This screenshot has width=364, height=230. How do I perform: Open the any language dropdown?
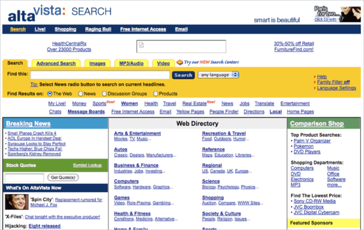pyautogui.click(x=218, y=75)
